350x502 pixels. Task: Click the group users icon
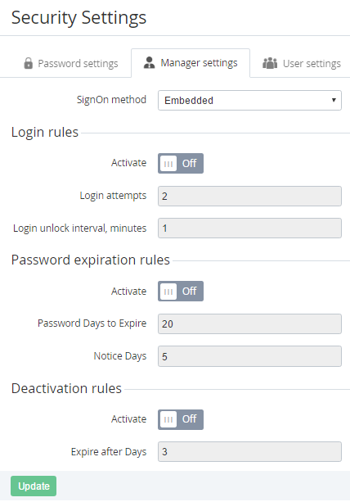[x=270, y=63]
